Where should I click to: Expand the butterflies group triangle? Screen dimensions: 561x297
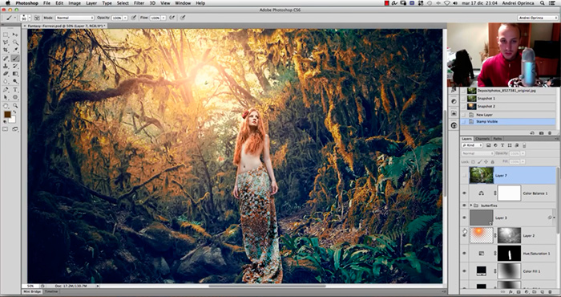coord(471,205)
